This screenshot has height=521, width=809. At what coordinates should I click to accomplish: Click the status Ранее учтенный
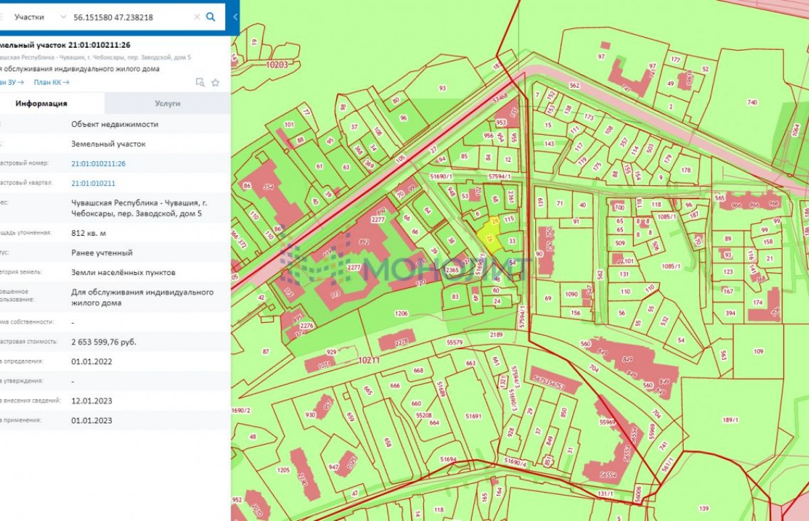click(102, 253)
